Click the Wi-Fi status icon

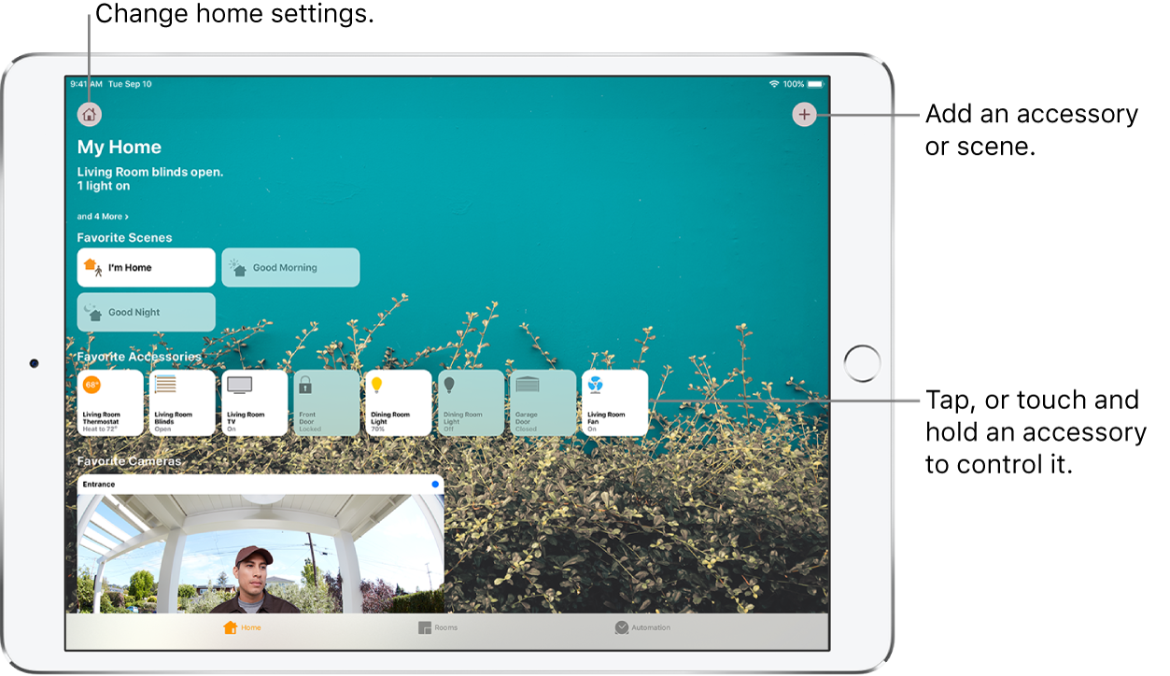point(774,84)
